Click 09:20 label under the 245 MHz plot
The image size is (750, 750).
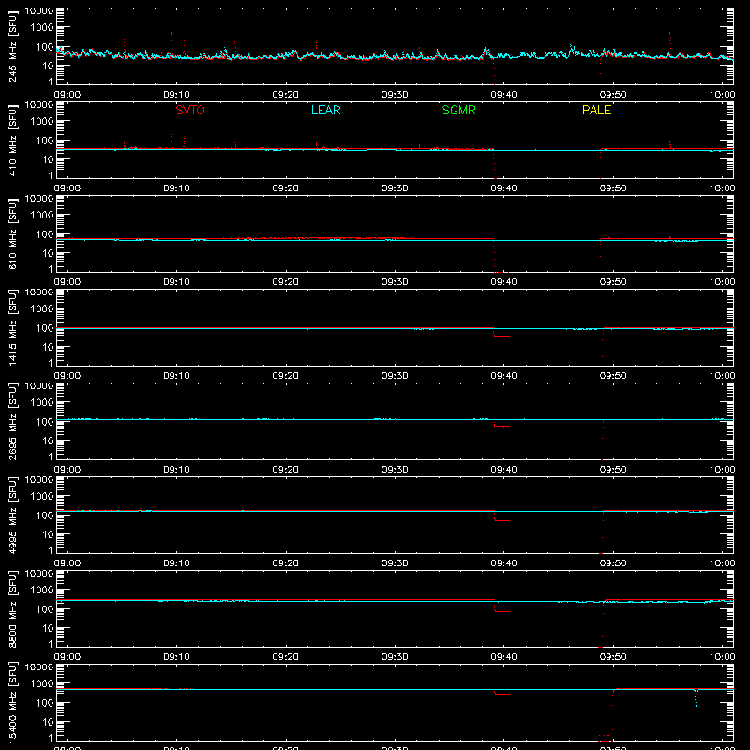coord(286,95)
